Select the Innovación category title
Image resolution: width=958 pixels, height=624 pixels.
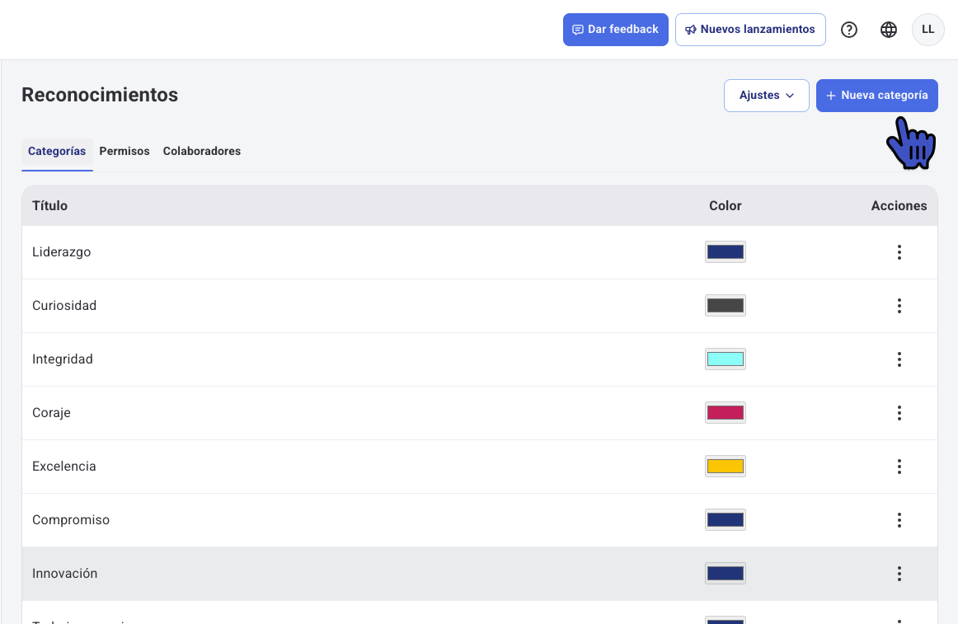pyautogui.click(x=65, y=573)
